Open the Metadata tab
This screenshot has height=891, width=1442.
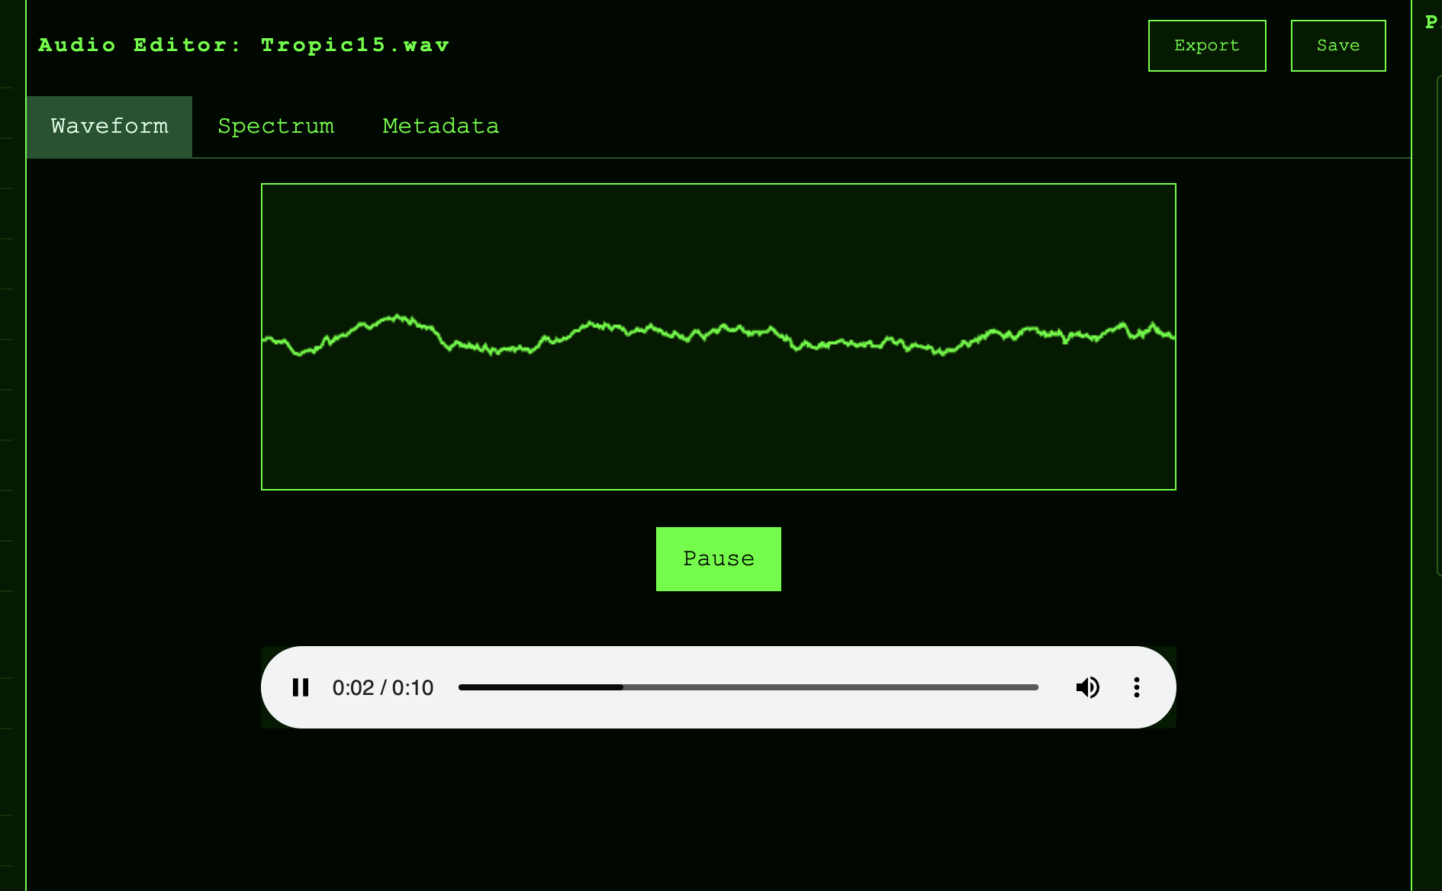[x=440, y=127]
